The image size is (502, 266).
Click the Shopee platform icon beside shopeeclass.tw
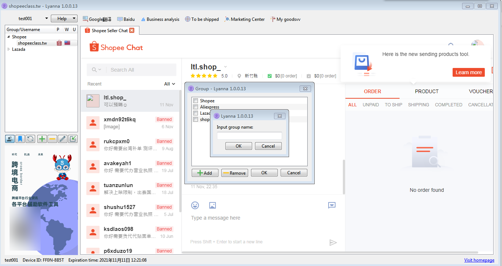59,43
